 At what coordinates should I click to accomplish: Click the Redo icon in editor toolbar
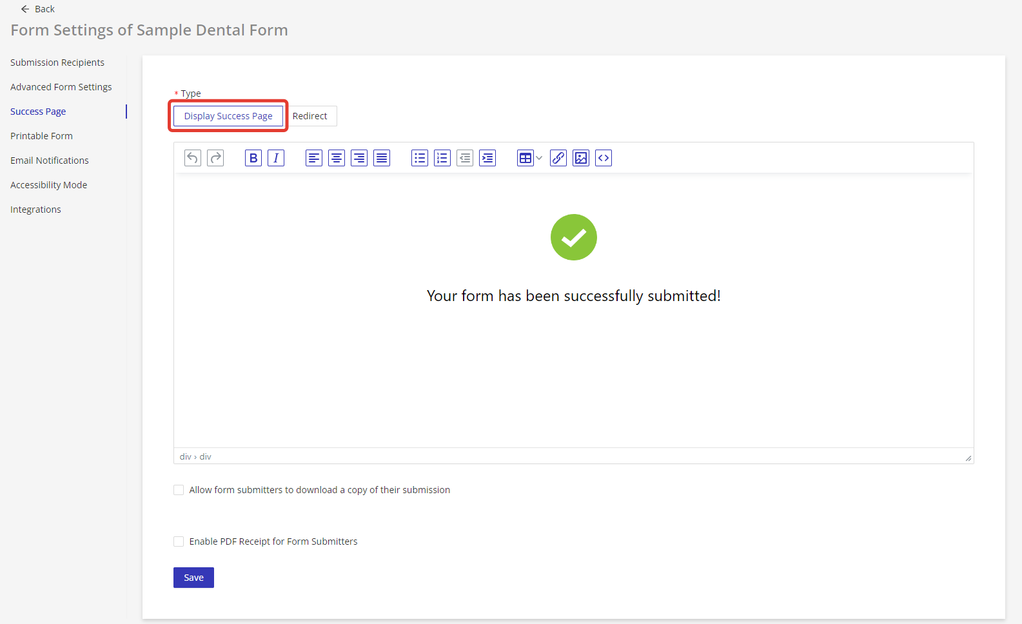[215, 158]
